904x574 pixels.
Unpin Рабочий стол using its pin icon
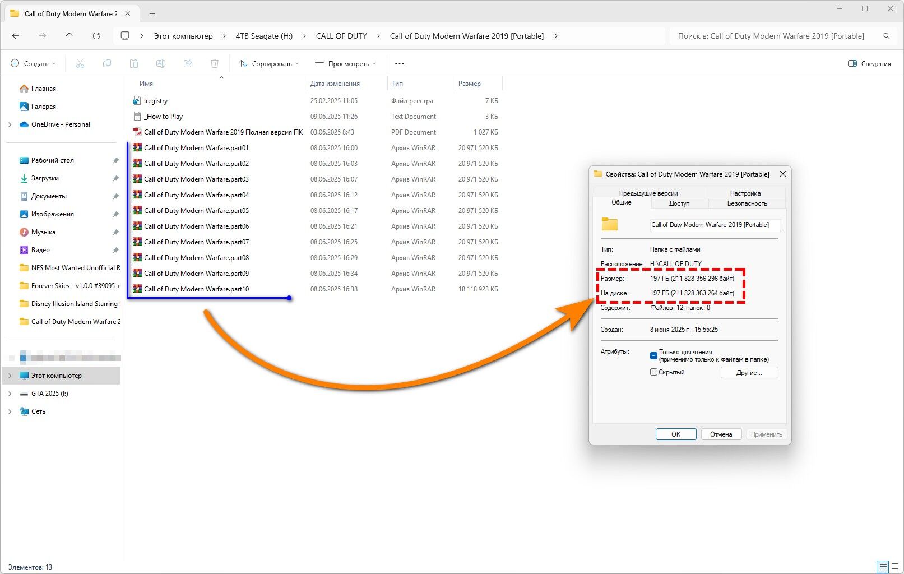pyautogui.click(x=115, y=160)
